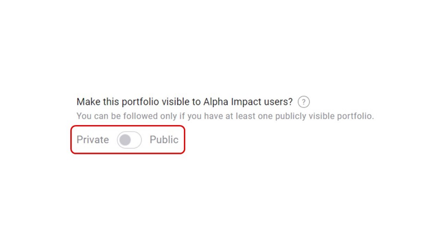Select the Private label
Screen dimensions: 439x246
(93, 140)
